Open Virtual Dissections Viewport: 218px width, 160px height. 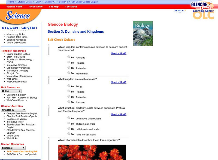(x=16, y=42)
